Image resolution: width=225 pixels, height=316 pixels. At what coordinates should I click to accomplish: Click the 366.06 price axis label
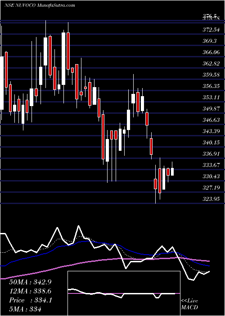(211, 52)
